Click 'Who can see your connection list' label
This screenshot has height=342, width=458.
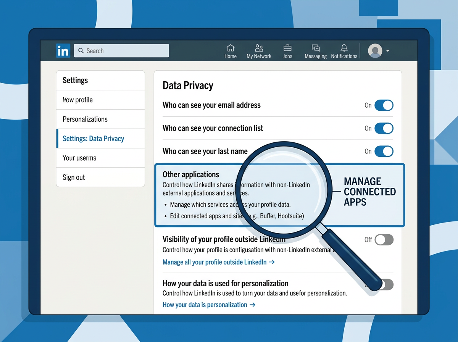click(213, 128)
